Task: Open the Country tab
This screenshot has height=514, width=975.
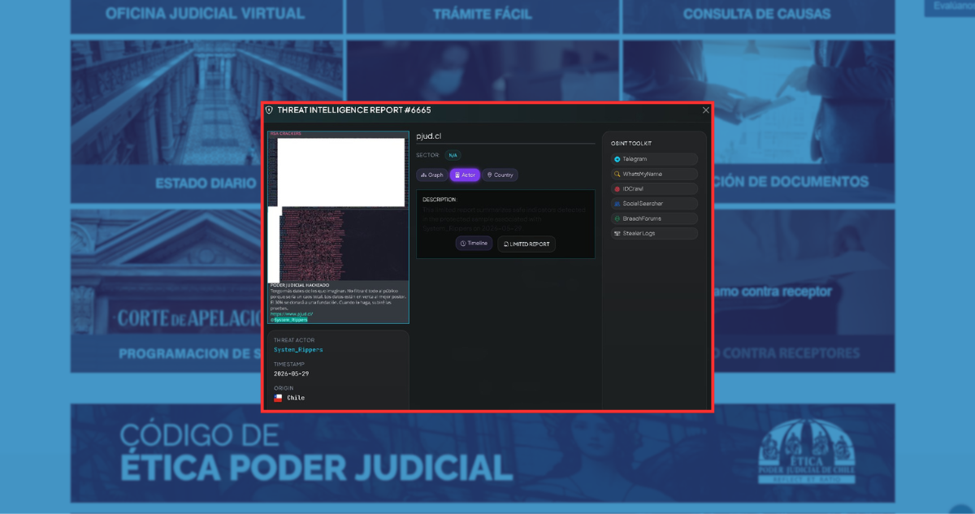Action: pyautogui.click(x=500, y=175)
